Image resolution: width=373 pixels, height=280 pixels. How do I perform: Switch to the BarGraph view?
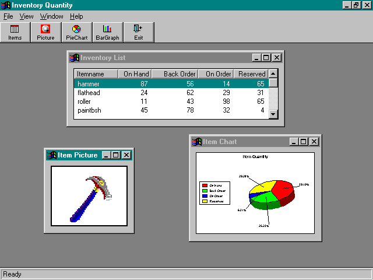tap(107, 32)
